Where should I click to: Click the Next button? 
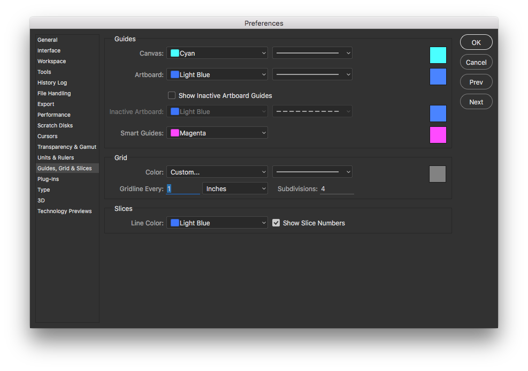(476, 102)
